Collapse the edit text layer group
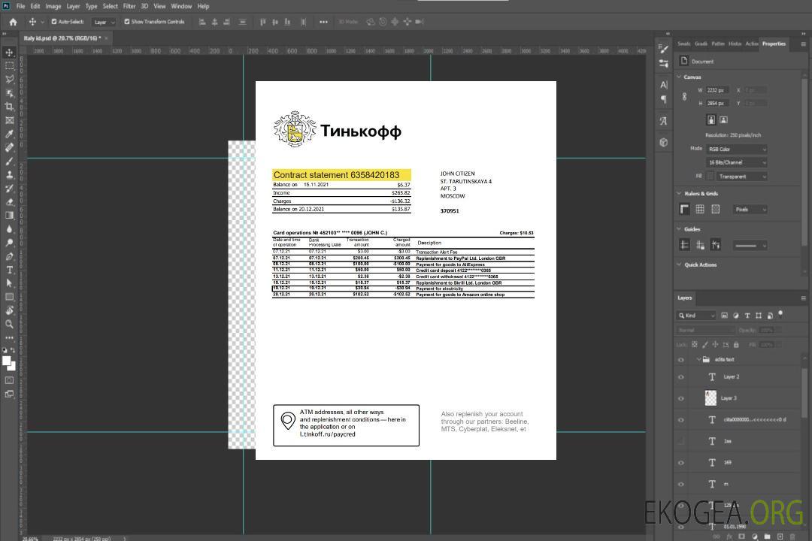The image size is (812, 541). [x=698, y=359]
